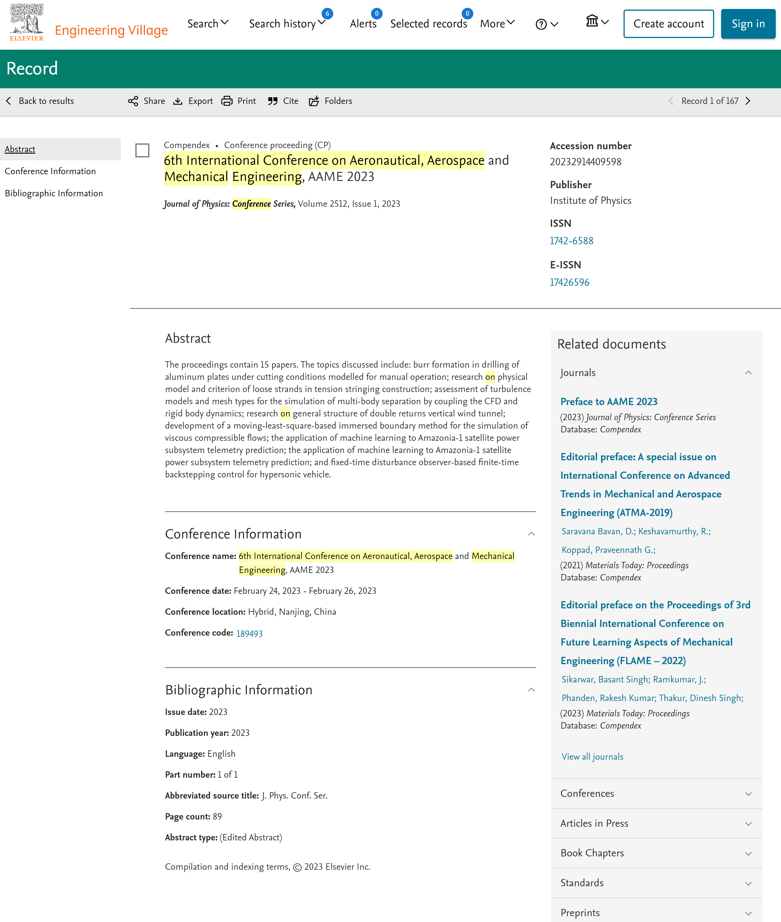Click Back to results link
Viewport: 781px width, 922px height.
pos(46,101)
